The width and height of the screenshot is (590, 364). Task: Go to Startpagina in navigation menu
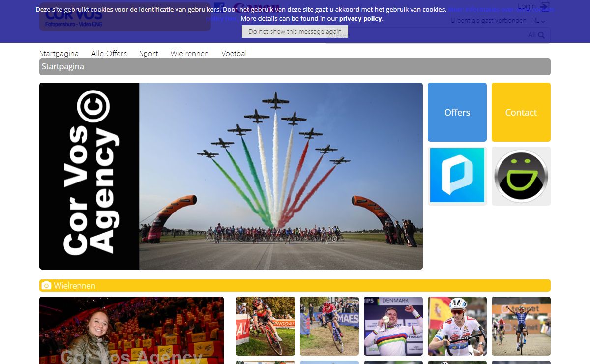click(x=59, y=53)
